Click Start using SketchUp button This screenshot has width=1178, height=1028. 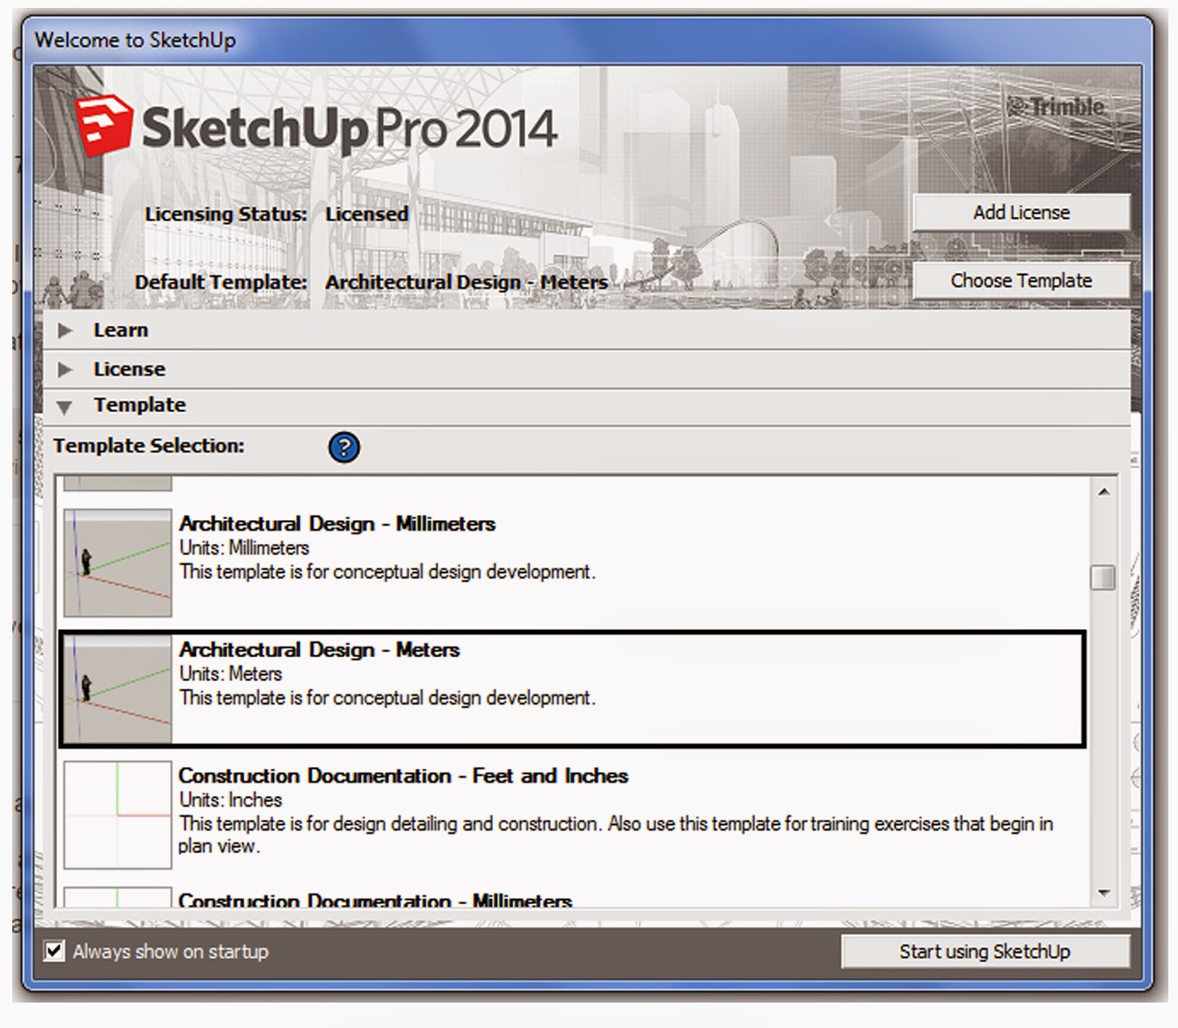click(x=985, y=952)
